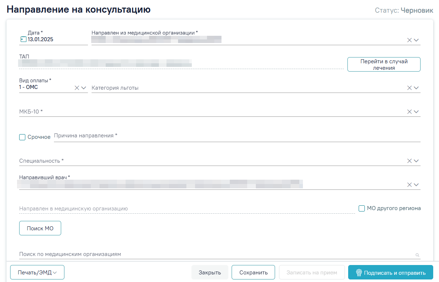Clear the Направивший врач field
The height and width of the screenshot is (282, 439).
(x=409, y=185)
